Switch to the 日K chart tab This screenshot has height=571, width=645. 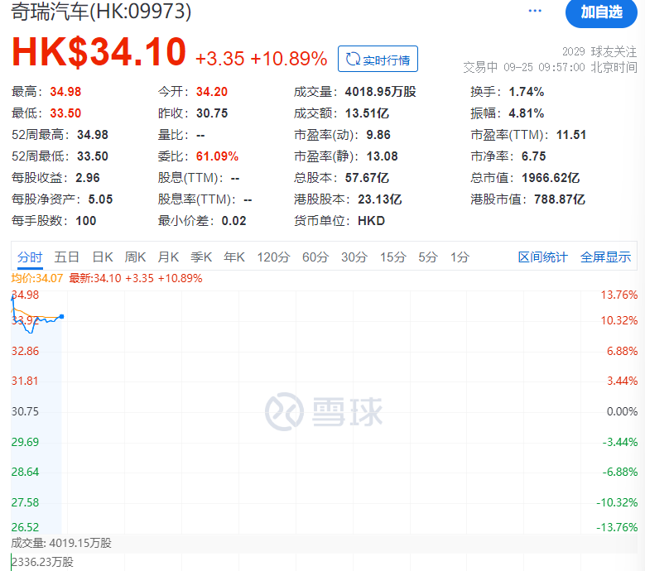(x=103, y=257)
